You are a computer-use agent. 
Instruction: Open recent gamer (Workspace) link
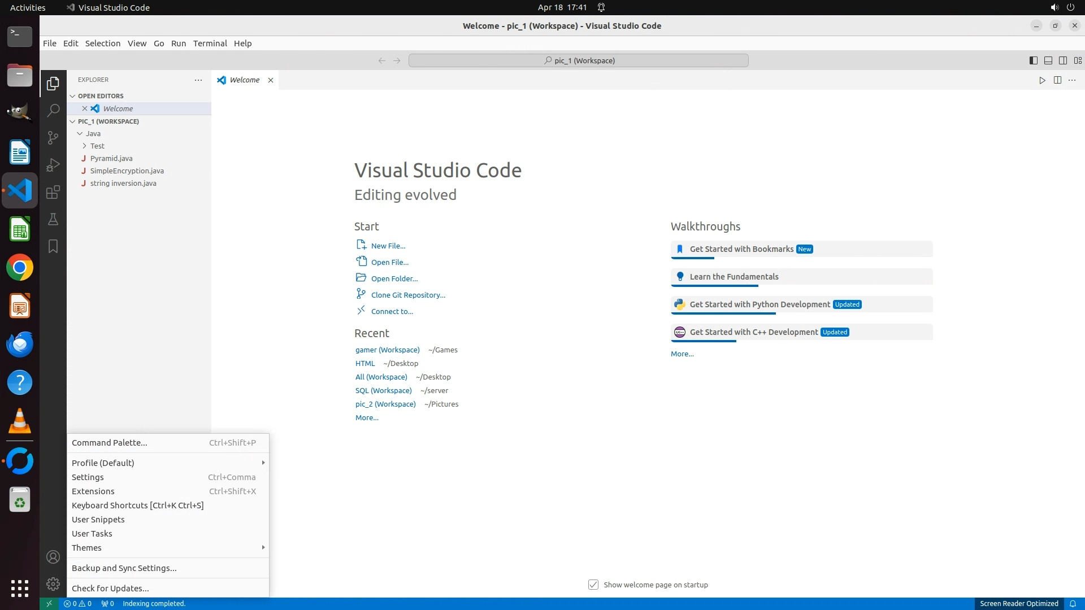[x=387, y=350]
